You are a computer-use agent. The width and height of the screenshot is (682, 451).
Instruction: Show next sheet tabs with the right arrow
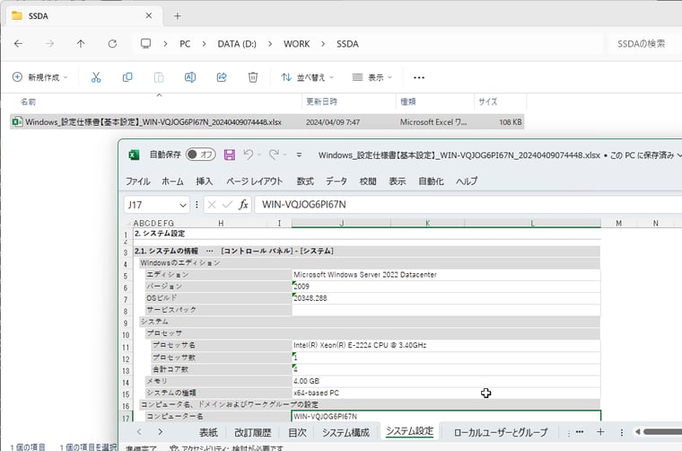click(x=161, y=432)
